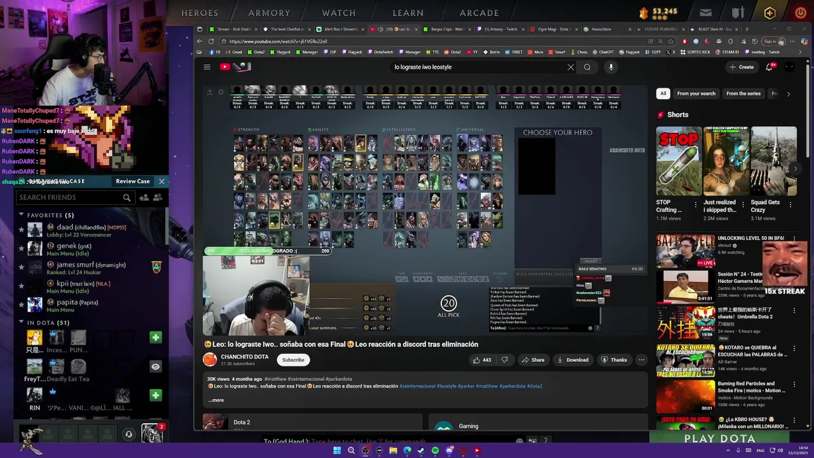Click the Create button on YouTube
814x458 pixels.
click(742, 67)
